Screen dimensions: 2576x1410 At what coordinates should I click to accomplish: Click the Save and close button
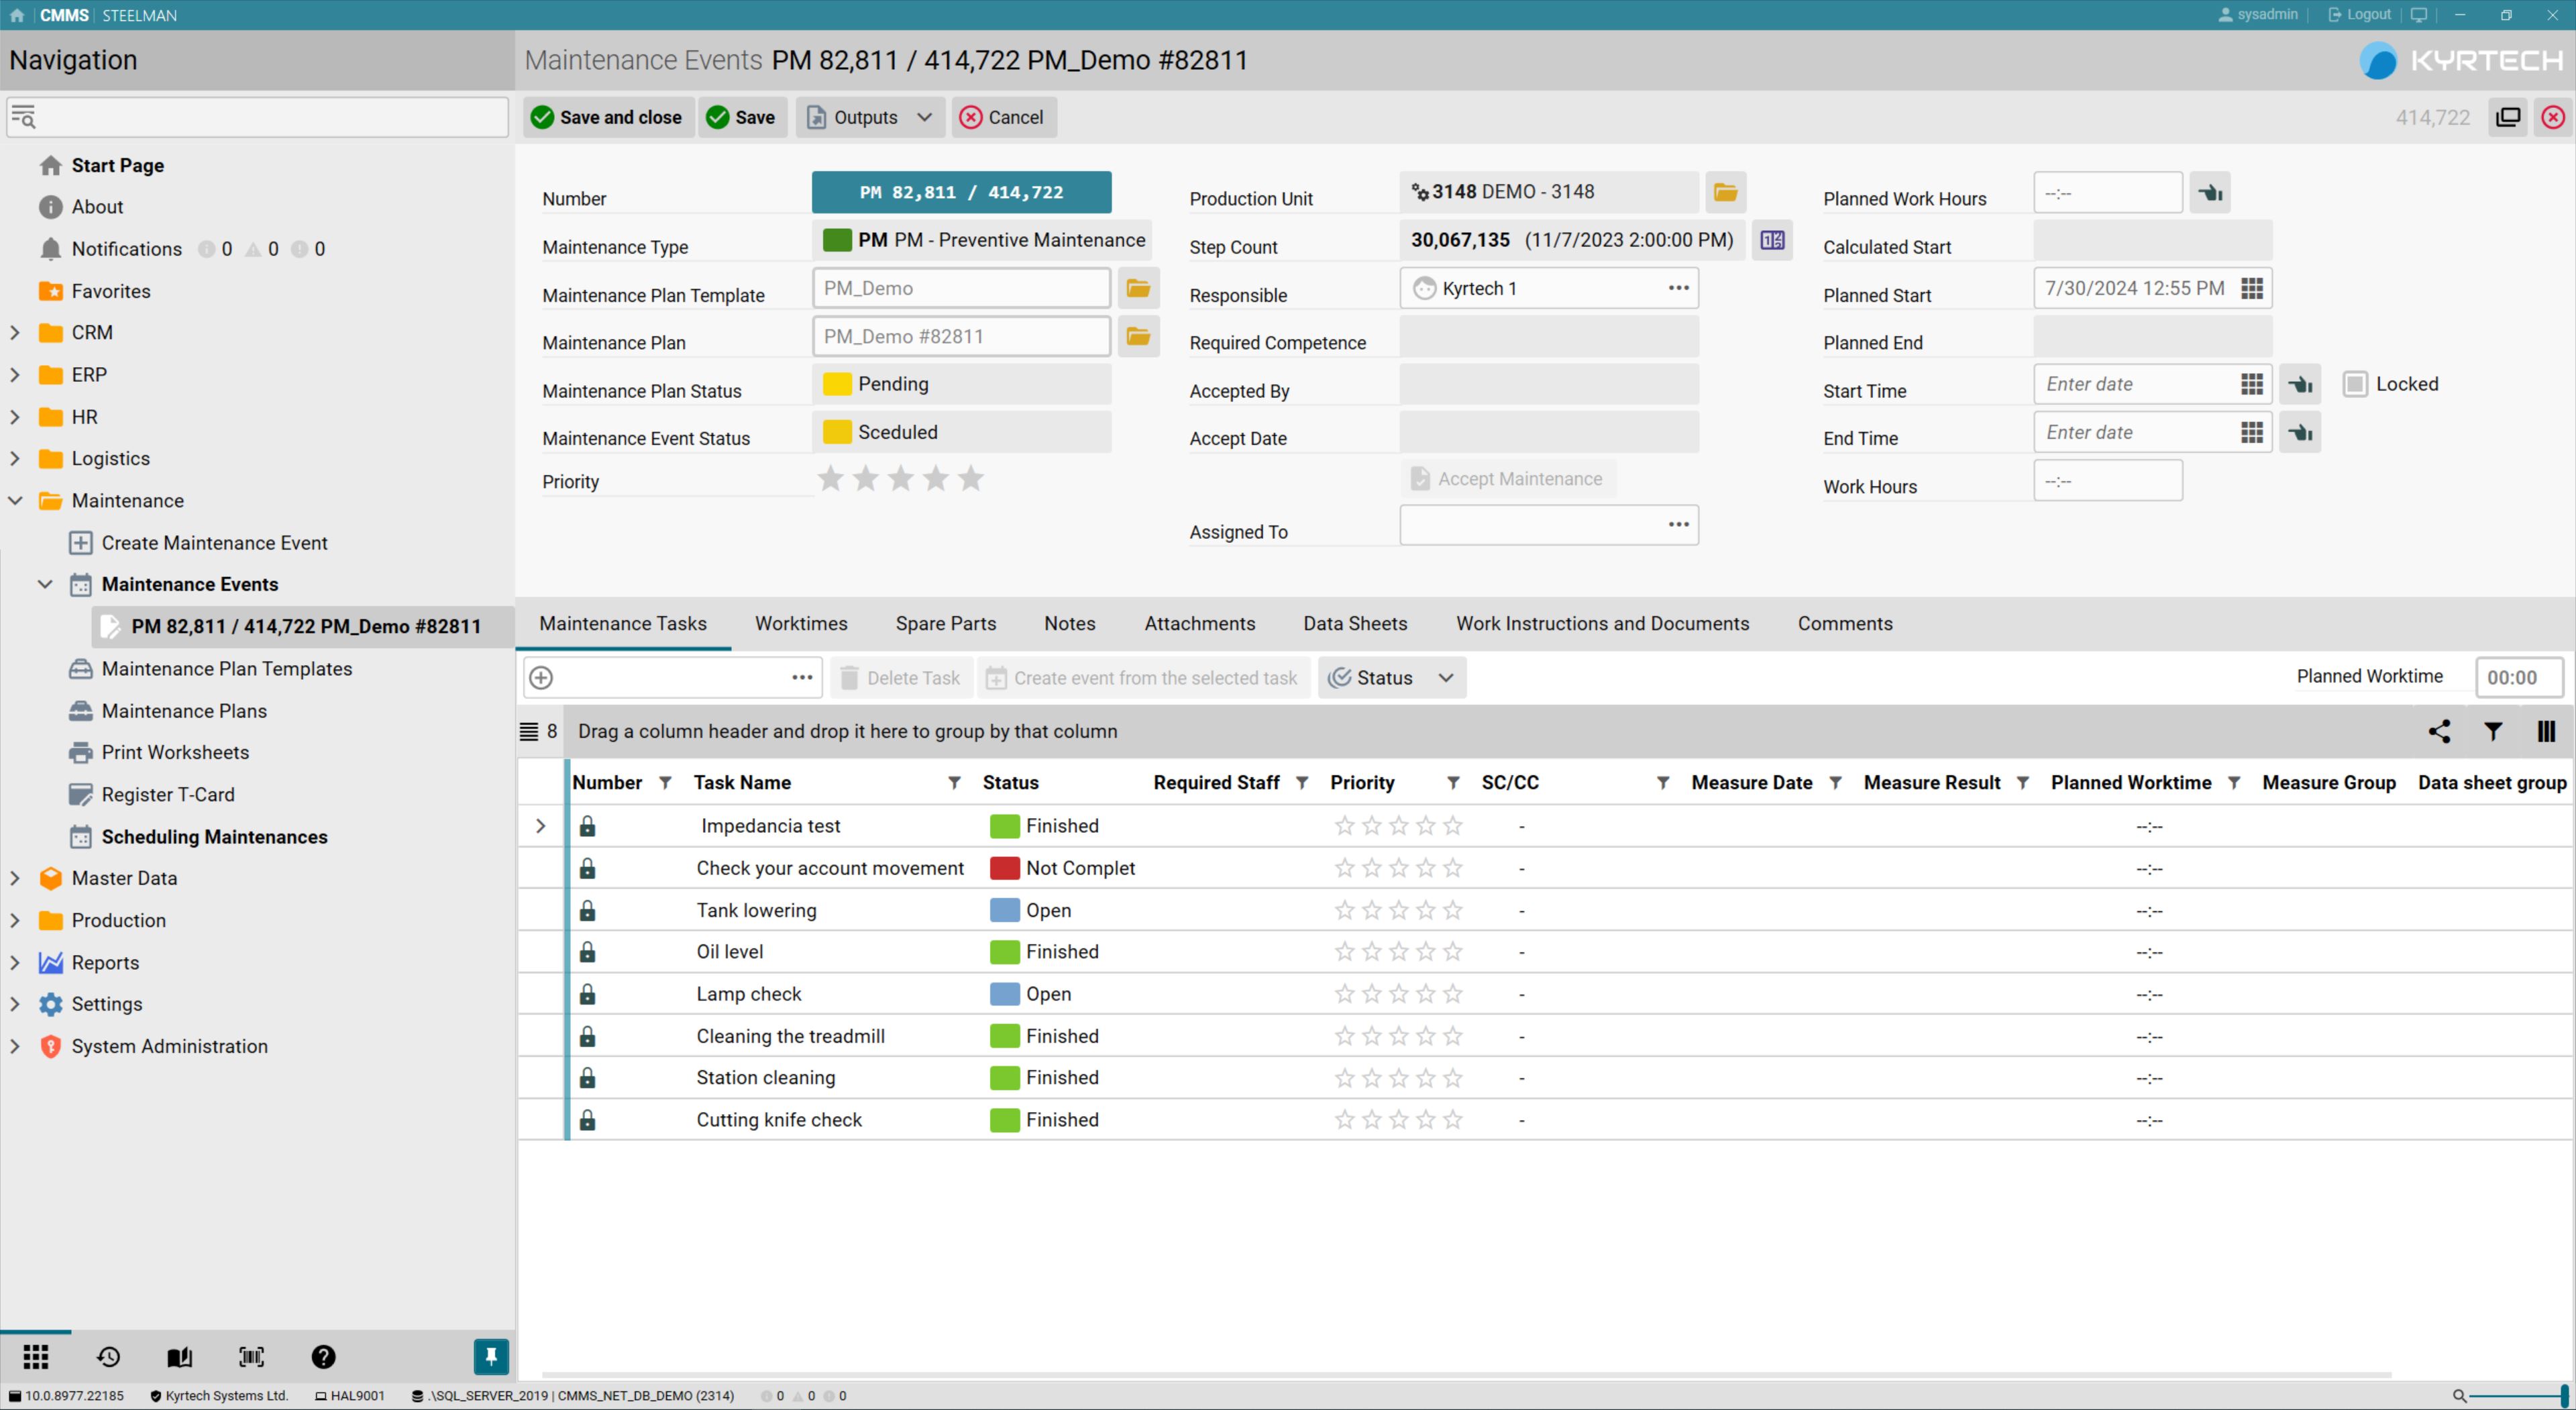(607, 117)
